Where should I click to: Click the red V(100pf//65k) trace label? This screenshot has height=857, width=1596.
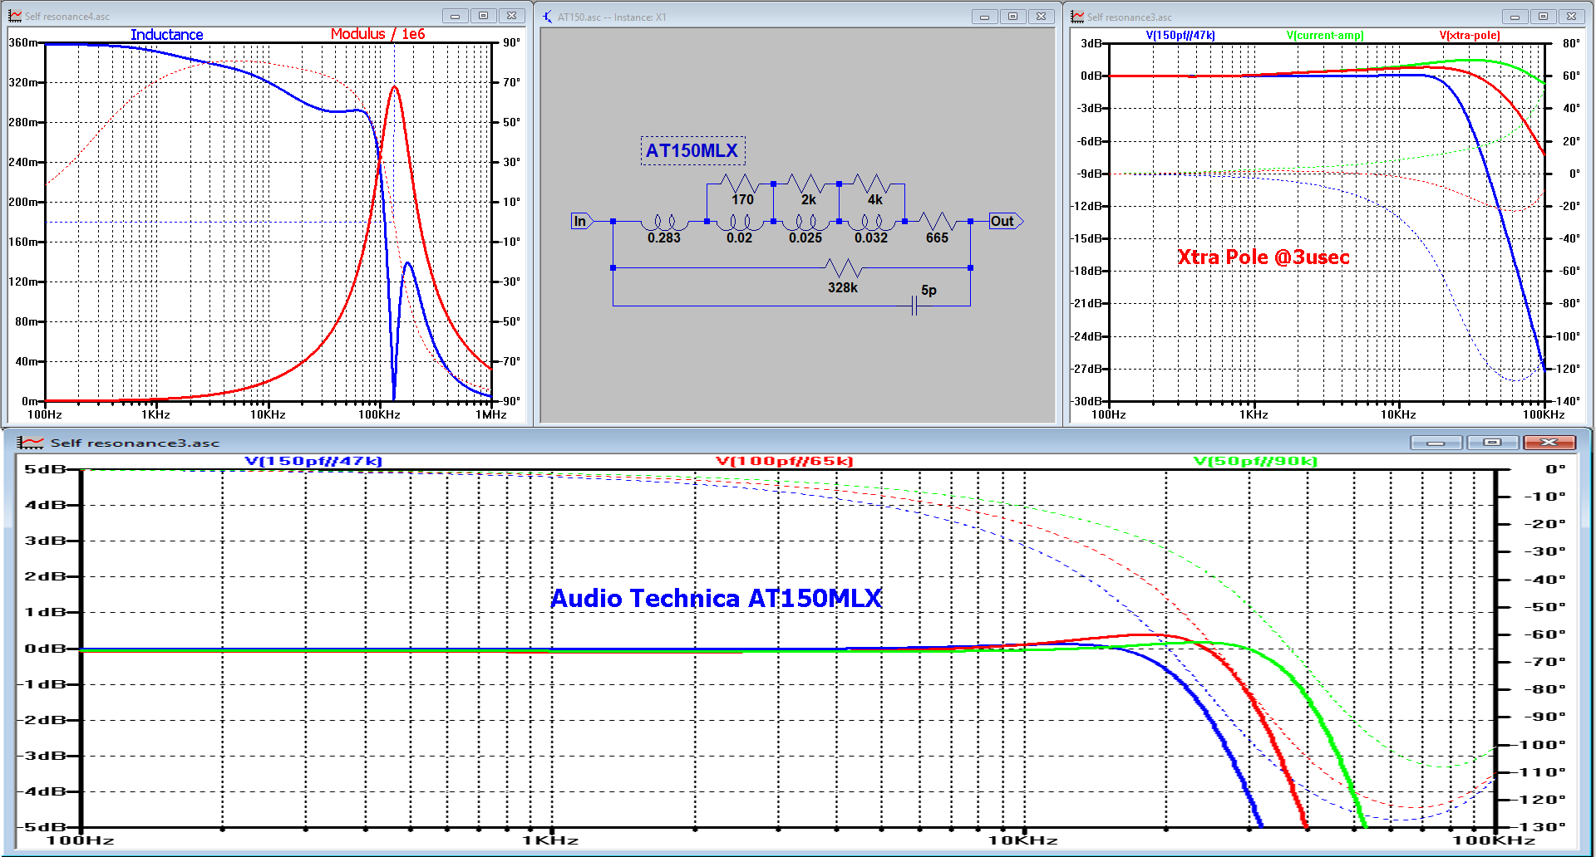[784, 461]
